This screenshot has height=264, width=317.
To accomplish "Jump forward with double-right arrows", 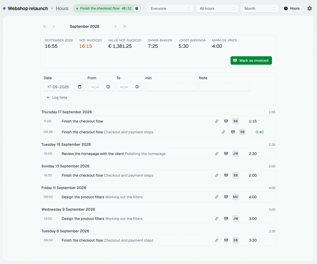I will pyautogui.click(x=125, y=26).
